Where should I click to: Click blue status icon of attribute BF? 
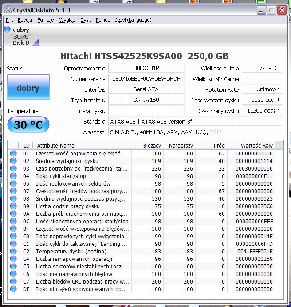[x=13, y=229]
